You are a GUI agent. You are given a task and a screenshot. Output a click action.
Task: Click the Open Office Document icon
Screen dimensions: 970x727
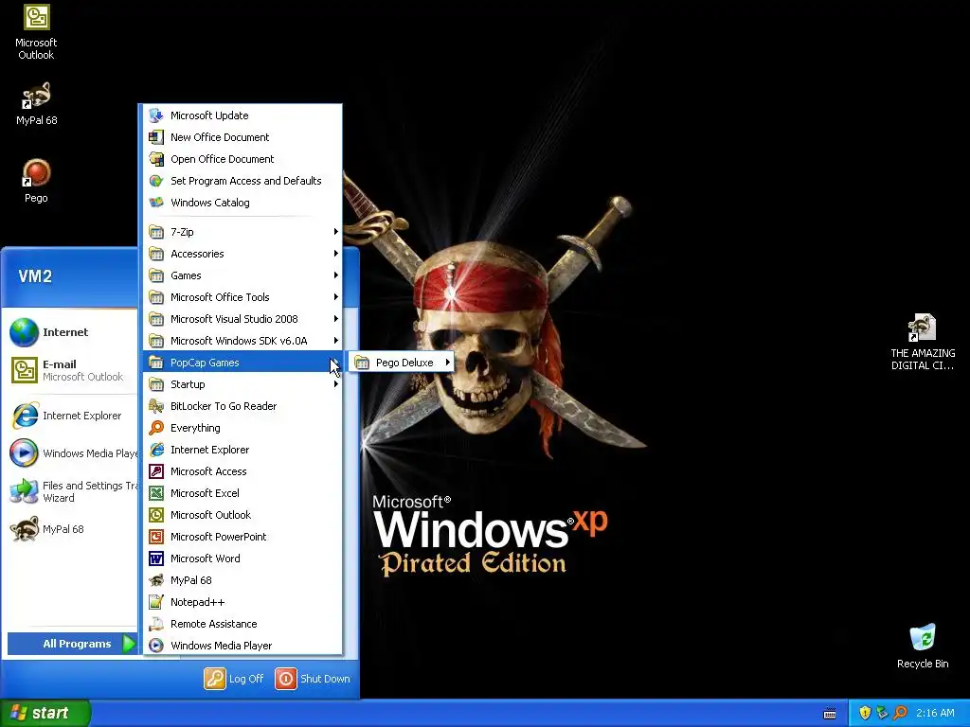pyautogui.click(x=156, y=159)
